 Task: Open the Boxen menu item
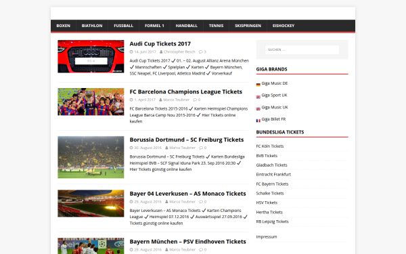click(63, 26)
